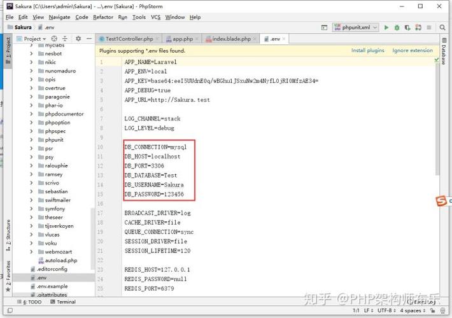Open the Structure tool window side tab

[8, 235]
